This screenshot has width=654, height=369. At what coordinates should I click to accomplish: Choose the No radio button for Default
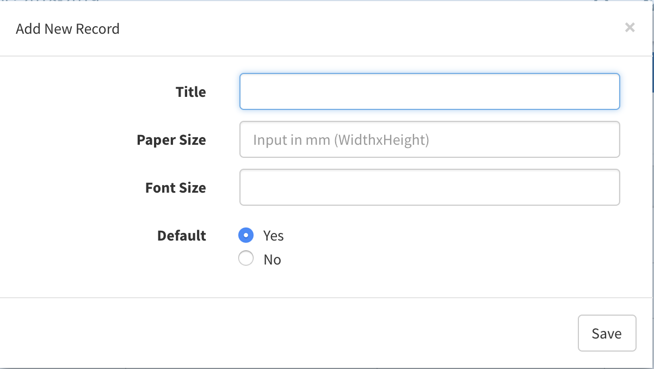tap(246, 259)
